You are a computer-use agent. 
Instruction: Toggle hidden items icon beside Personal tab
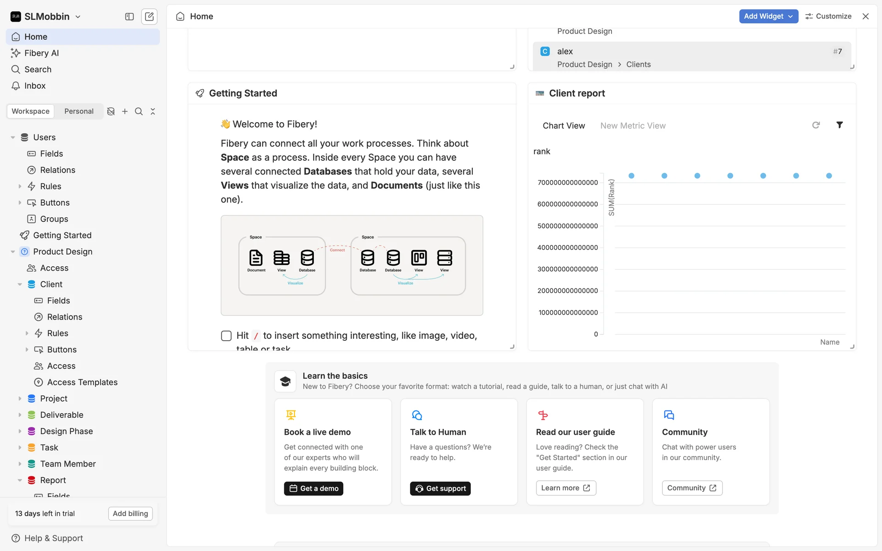point(111,111)
